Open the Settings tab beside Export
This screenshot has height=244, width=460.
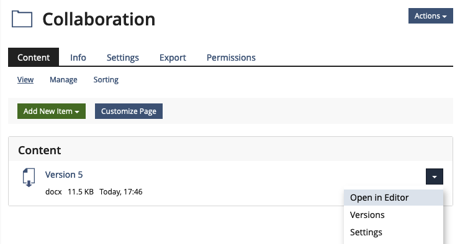click(x=123, y=58)
